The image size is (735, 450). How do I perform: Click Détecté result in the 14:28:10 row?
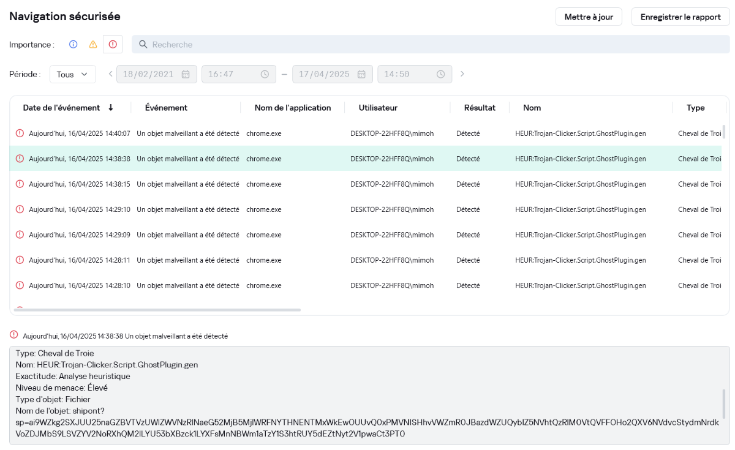[x=468, y=285]
